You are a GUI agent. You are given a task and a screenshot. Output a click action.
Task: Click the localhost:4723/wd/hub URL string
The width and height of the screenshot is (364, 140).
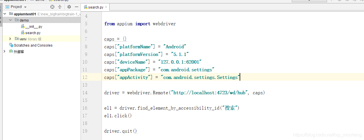coord(209,93)
